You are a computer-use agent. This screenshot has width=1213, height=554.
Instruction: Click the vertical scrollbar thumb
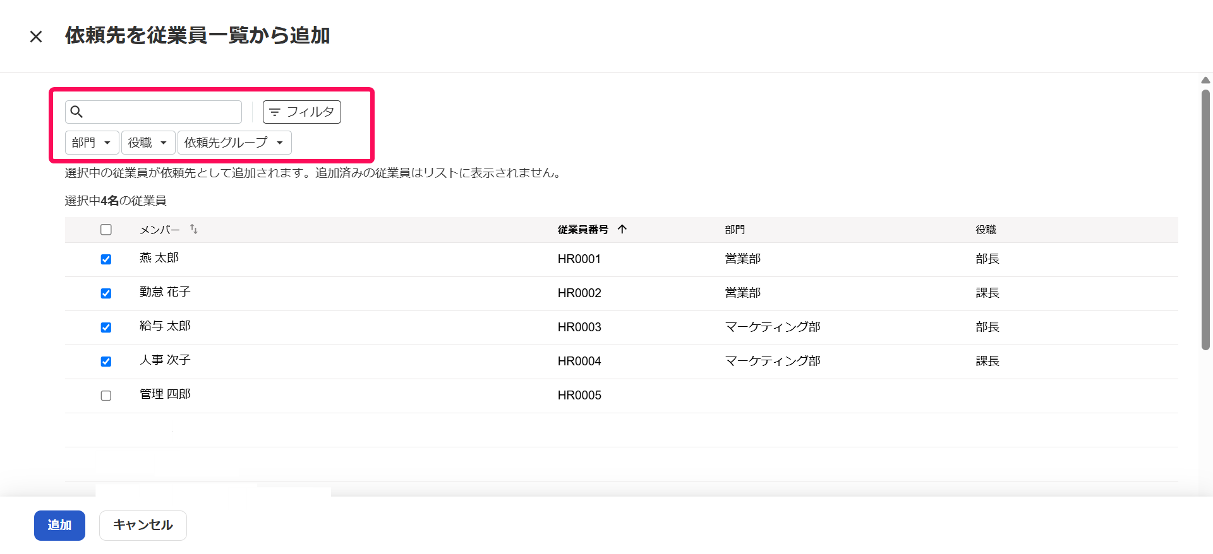[x=1205, y=220]
